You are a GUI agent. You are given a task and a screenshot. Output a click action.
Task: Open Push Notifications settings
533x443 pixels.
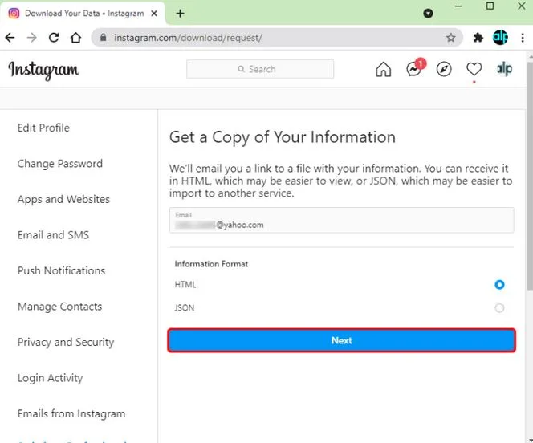[x=61, y=270]
